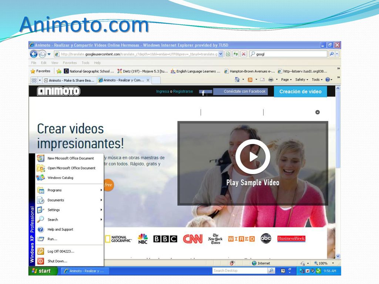379x284 pixels.
Task: Select Open Microsoft Office Document
Action: pos(70,168)
